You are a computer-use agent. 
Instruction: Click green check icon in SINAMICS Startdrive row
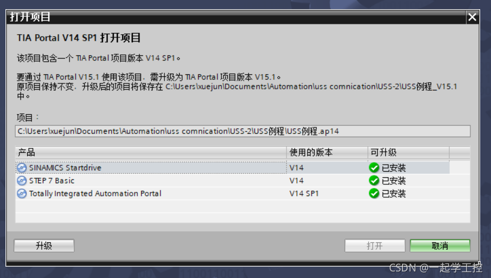pos(374,168)
